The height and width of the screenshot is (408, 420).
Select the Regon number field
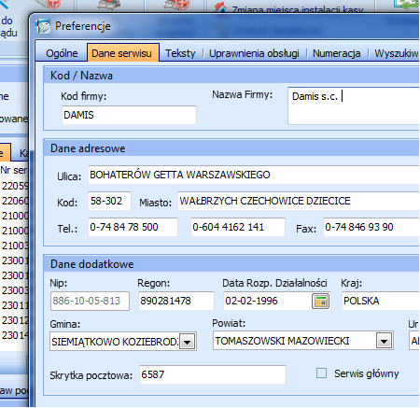(176, 301)
